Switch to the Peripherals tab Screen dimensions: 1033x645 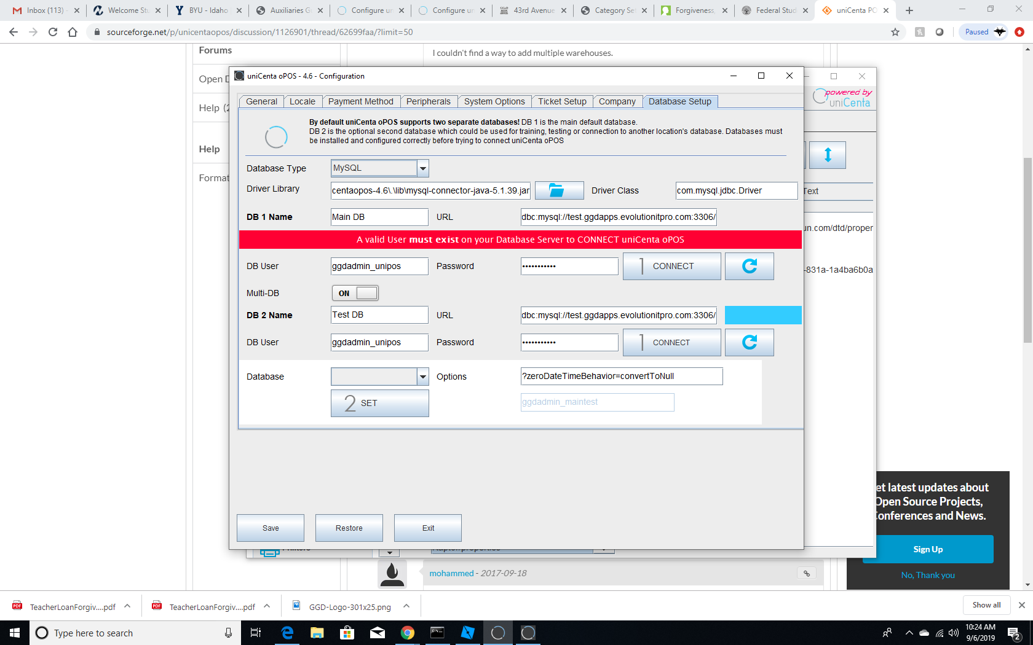click(428, 101)
